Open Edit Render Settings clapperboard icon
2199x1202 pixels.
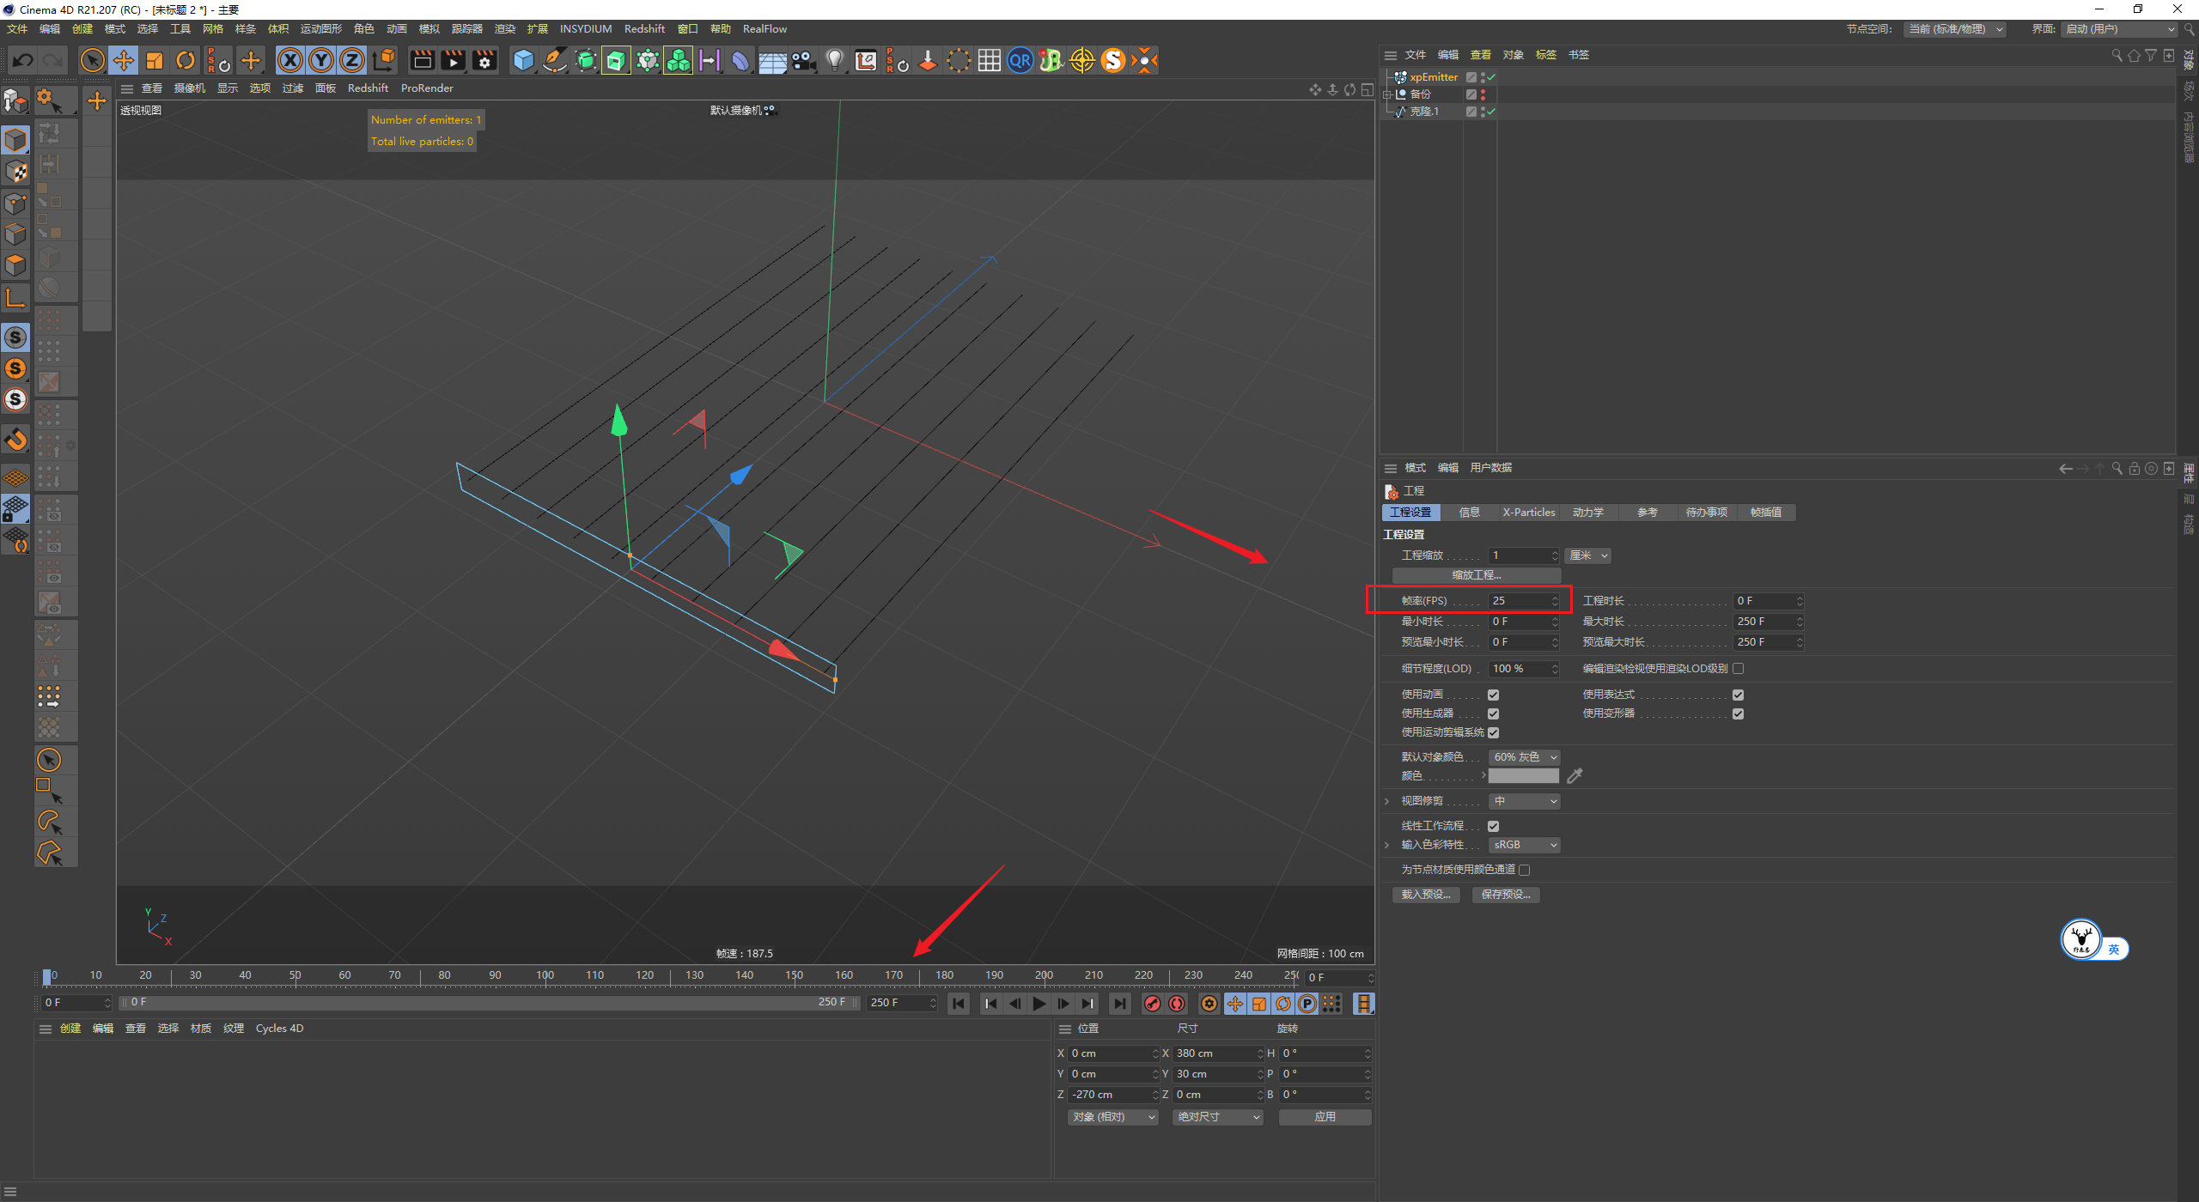tap(484, 60)
